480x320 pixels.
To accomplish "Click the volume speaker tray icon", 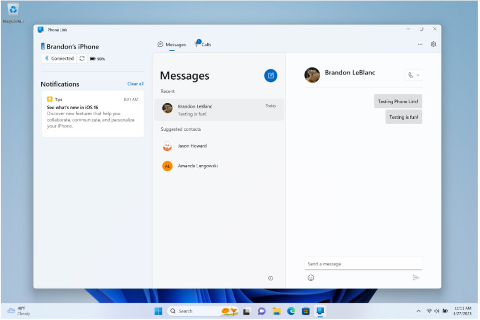I will [438, 312].
